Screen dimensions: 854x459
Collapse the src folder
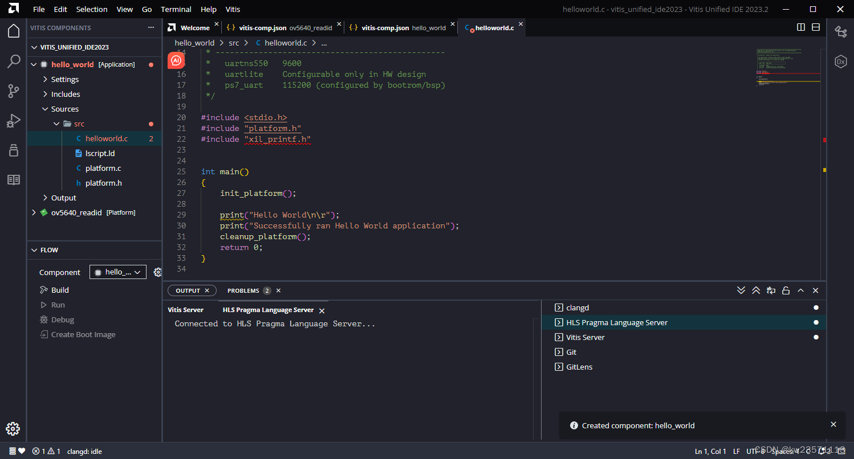tap(56, 124)
